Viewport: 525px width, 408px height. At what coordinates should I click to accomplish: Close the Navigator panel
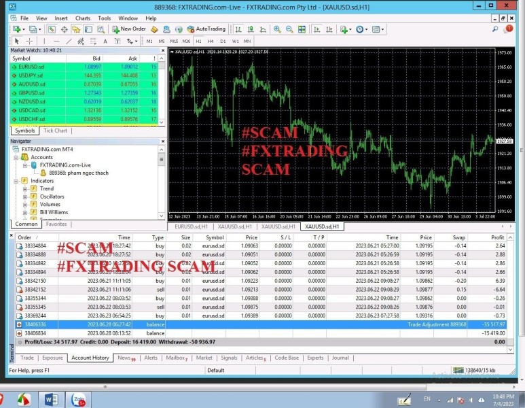point(163,141)
